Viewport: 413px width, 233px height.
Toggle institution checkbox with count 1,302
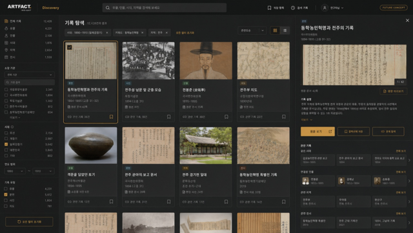coord(6,101)
